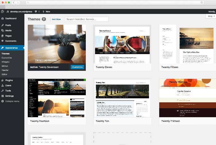The image size is (216, 145).
Task: Click the Comments bubble sidebar icon
Action: pyautogui.click(x=2, y=41)
